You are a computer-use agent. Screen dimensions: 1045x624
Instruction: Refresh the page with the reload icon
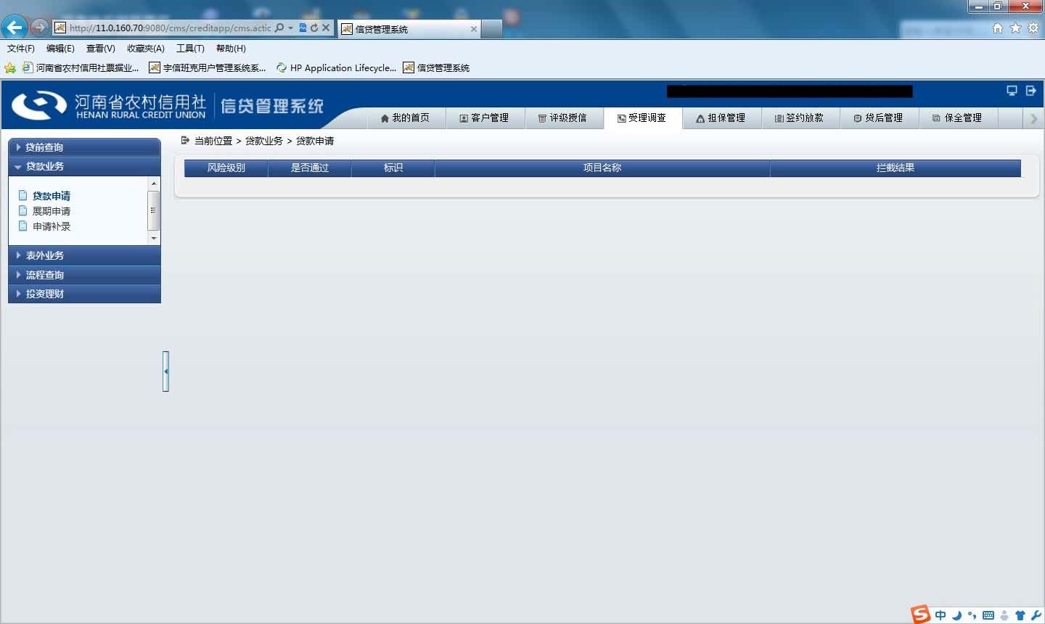tap(314, 28)
